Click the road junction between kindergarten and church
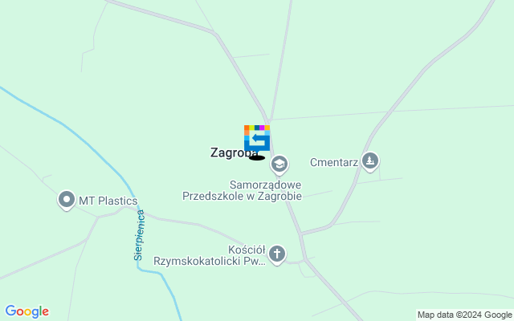Screen dimensions: 514x321 (300, 234)
